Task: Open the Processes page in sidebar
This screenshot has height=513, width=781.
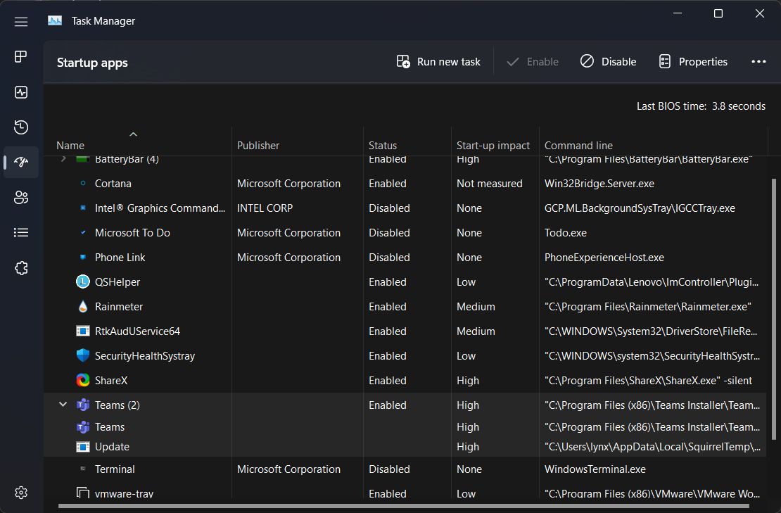Action: pos(21,57)
